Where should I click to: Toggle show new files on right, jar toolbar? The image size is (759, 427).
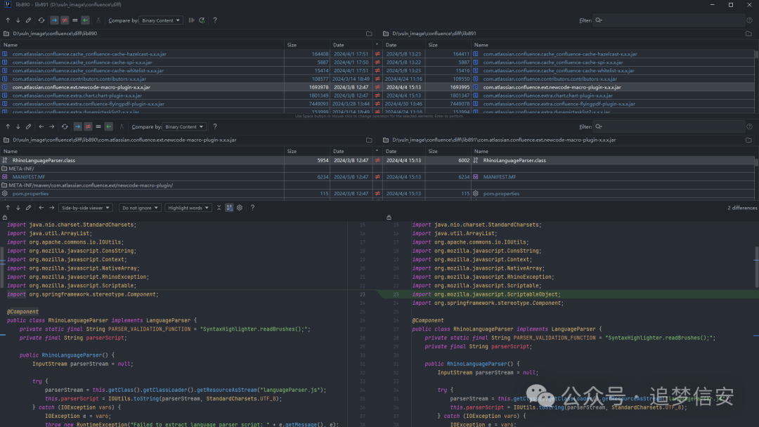click(108, 126)
